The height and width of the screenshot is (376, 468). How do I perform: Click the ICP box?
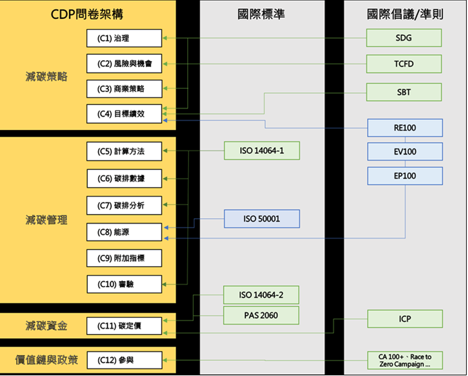click(404, 319)
